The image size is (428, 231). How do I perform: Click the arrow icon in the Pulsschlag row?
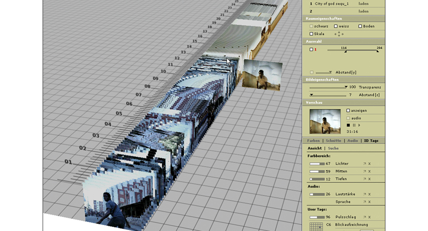coord(364,217)
